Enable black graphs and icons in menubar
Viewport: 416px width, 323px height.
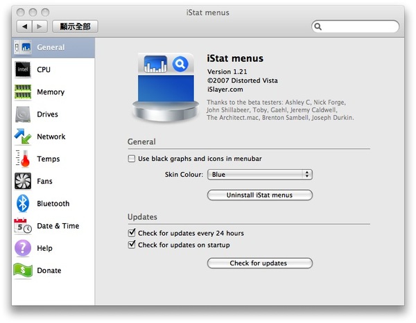[x=131, y=159]
